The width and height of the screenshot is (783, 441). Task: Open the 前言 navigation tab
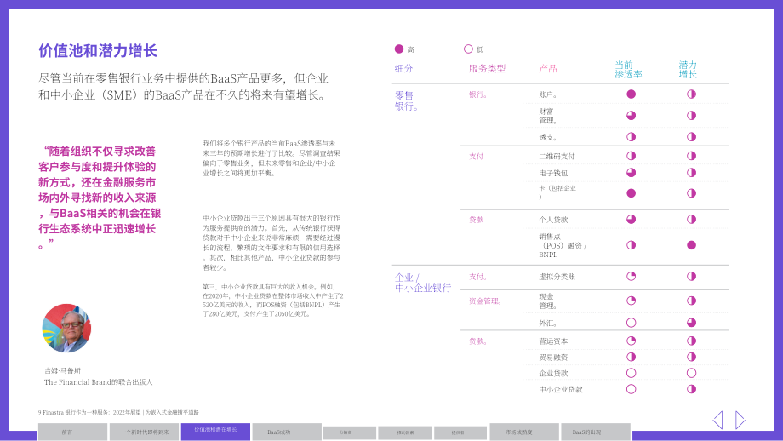pos(72,432)
